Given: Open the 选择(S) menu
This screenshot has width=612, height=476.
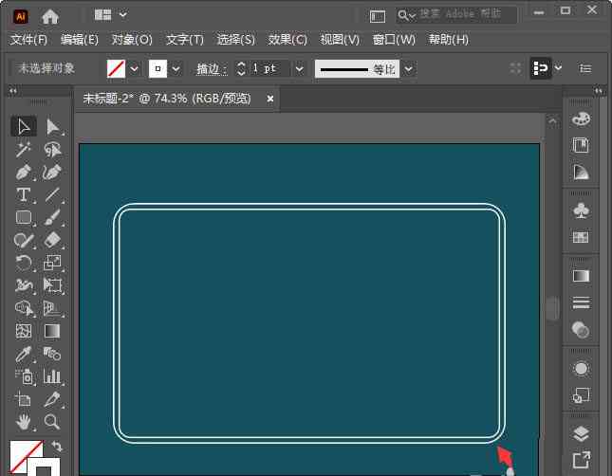Looking at the screenshot, I should pyautogui.click(x=235, y=40).
